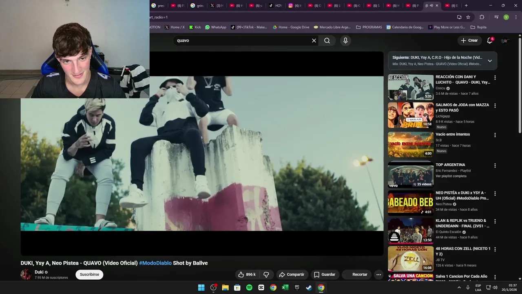The image size is (522, 294).
Task: Close the active YouTube tab
Action: coord(437,5)
